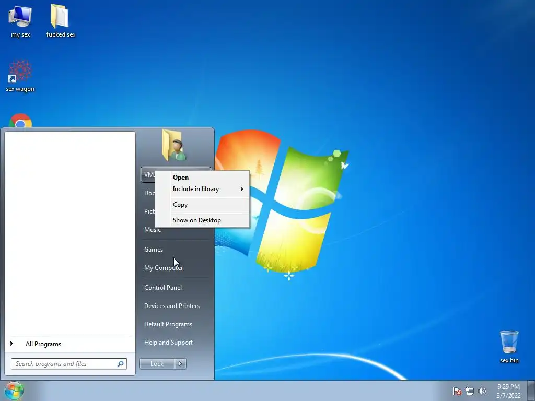Click the search magnifier icon
This screenshot has width=535, height=401.
click(121, 364)
